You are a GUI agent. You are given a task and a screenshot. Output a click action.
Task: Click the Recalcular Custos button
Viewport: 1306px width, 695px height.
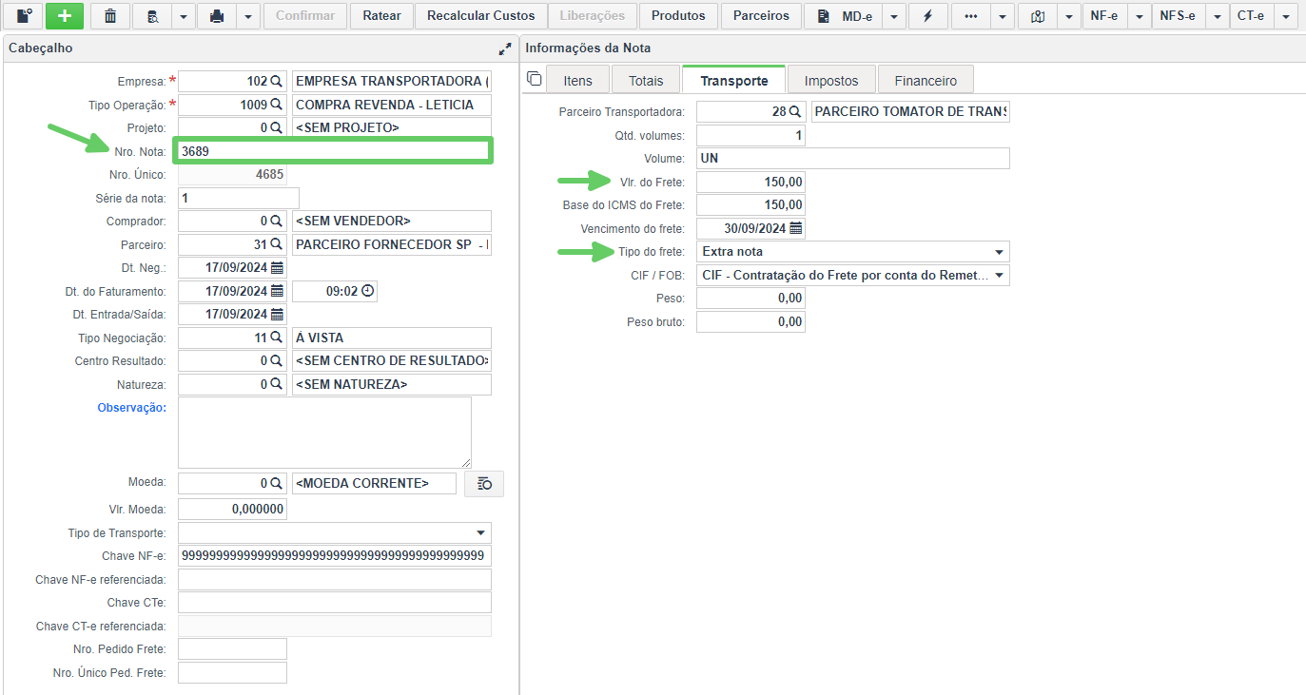click(480, 16)
